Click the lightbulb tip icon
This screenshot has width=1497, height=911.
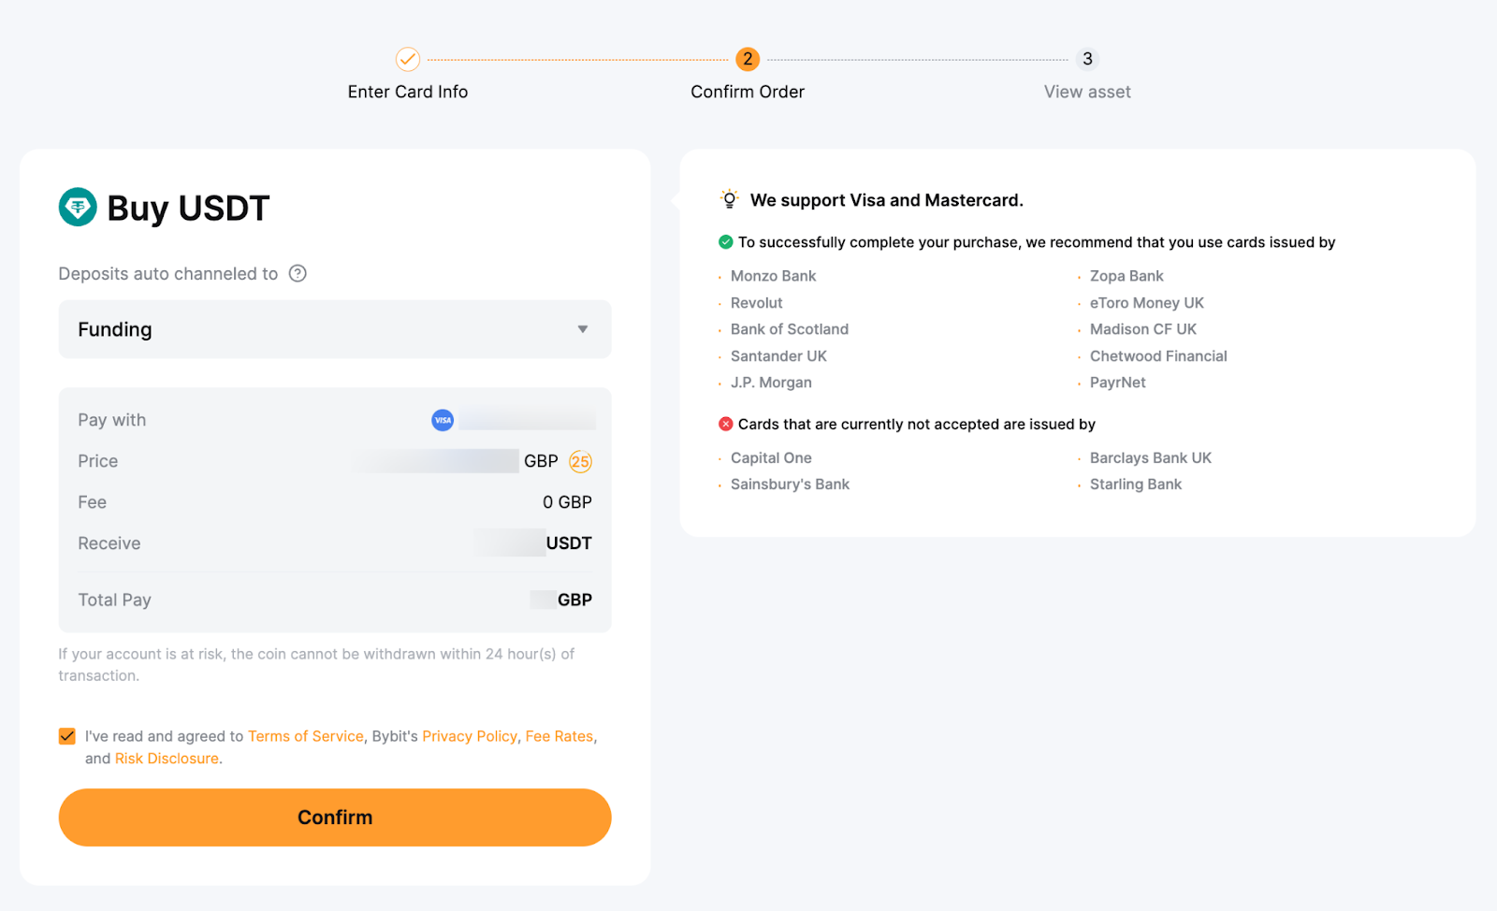(729, 199)
